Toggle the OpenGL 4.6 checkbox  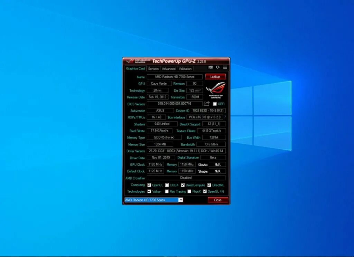click(x=205, y=191)
